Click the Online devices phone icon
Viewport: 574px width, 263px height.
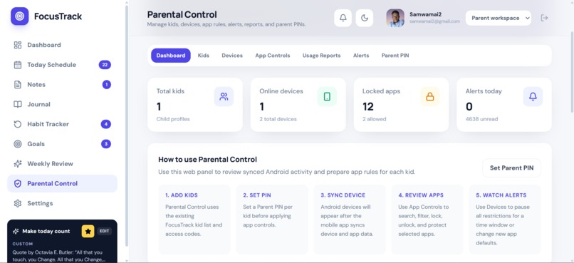pyautogui.click(x=327, y=97)
